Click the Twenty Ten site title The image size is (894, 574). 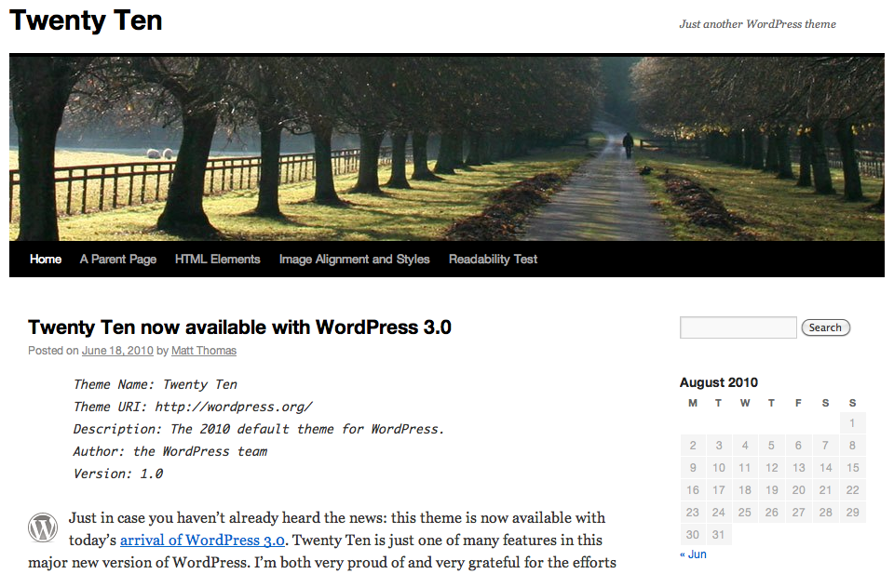pyautogui.click(x=86, y=20)
